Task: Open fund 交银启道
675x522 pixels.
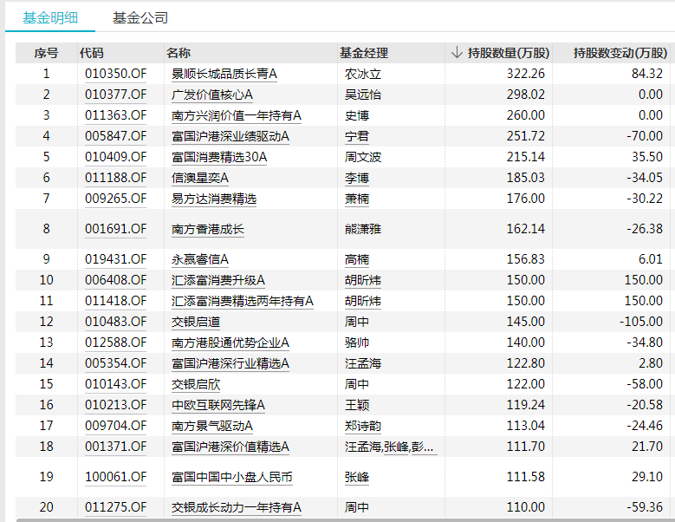Action: [x=196, y=322]
